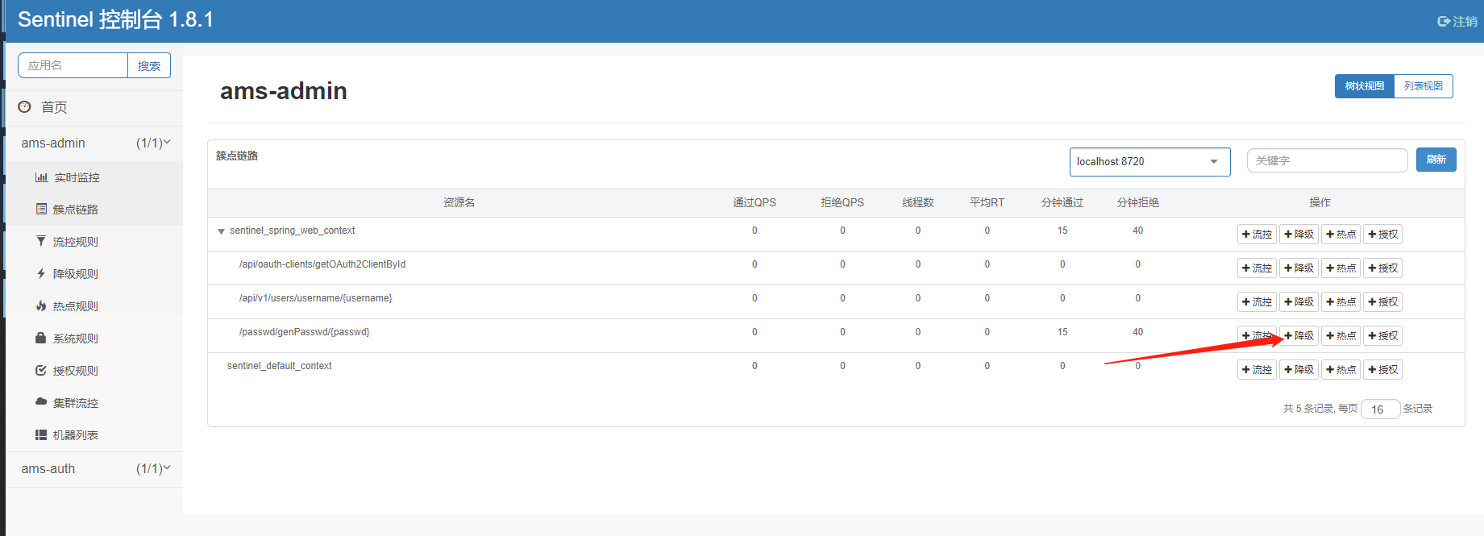
Task: Click the logout icon labeled 注销
Action: point(1444,22)
